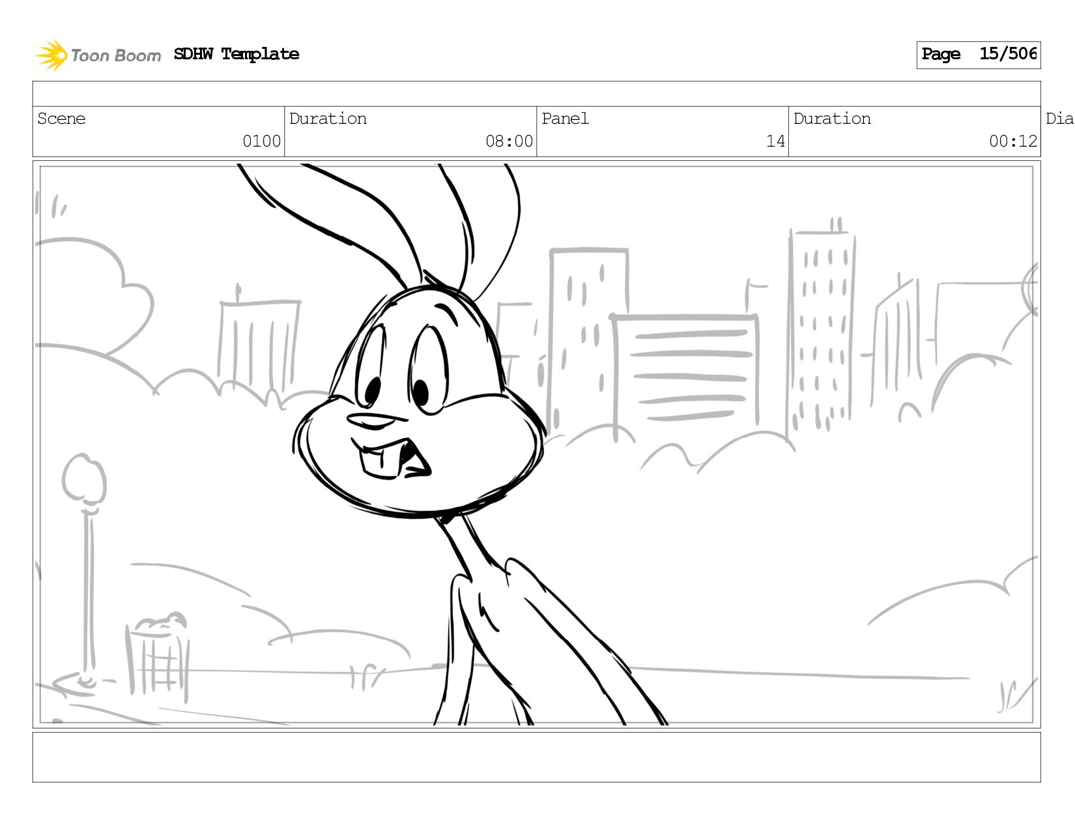Image resolution: width=1075 pixels, height=831 pixels.
Task: Click the Panel label
Action: point(565,119)
